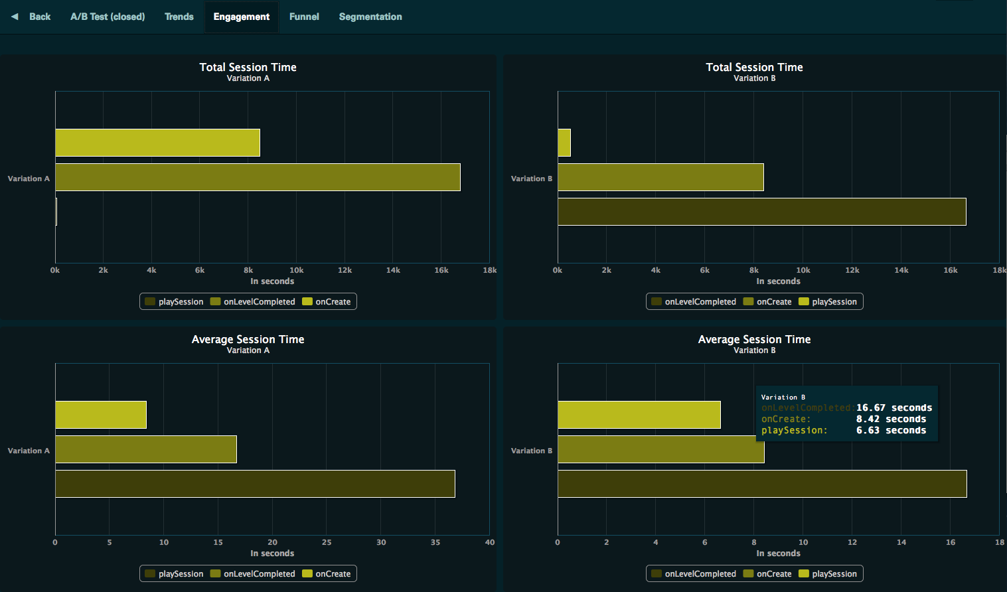Viewport: 1007px width, 592px height.
Task: Go to the Segmentation tab
Action: click(370, 17)
